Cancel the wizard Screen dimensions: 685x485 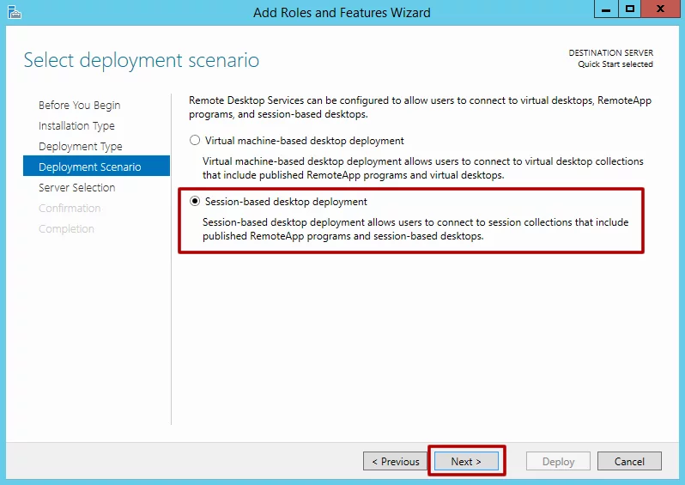pos(629,462)
